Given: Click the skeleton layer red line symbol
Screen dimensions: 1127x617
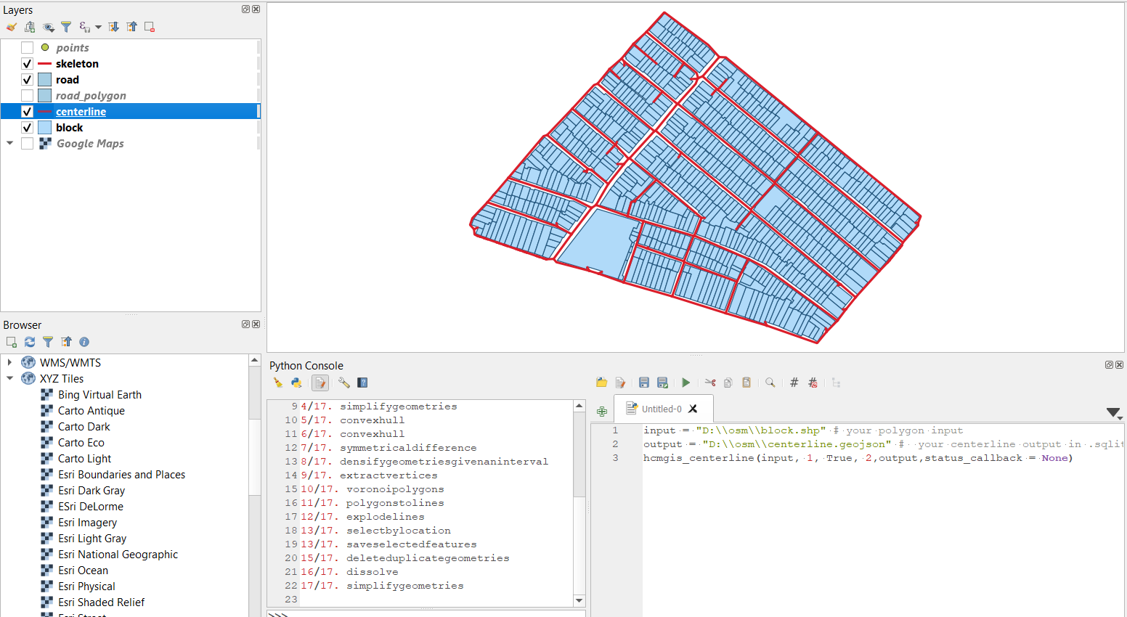Looking at the screenshot, I should tap(45, 64).
